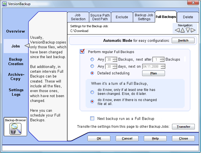Confirm with the OK button
The width and height of the screenshot is (201, 153).
[x=99, y=138]
